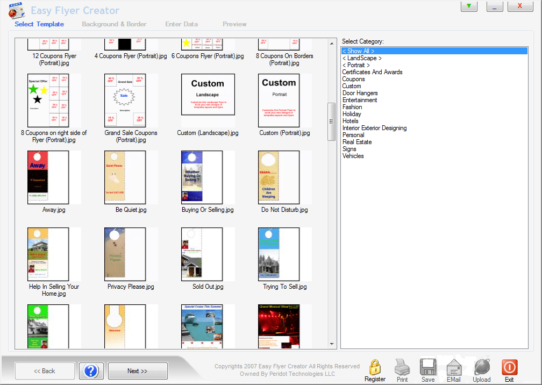Click the Upload globe icon
The height and width of the screenshot is (385, 542).
tap(482, 366)
